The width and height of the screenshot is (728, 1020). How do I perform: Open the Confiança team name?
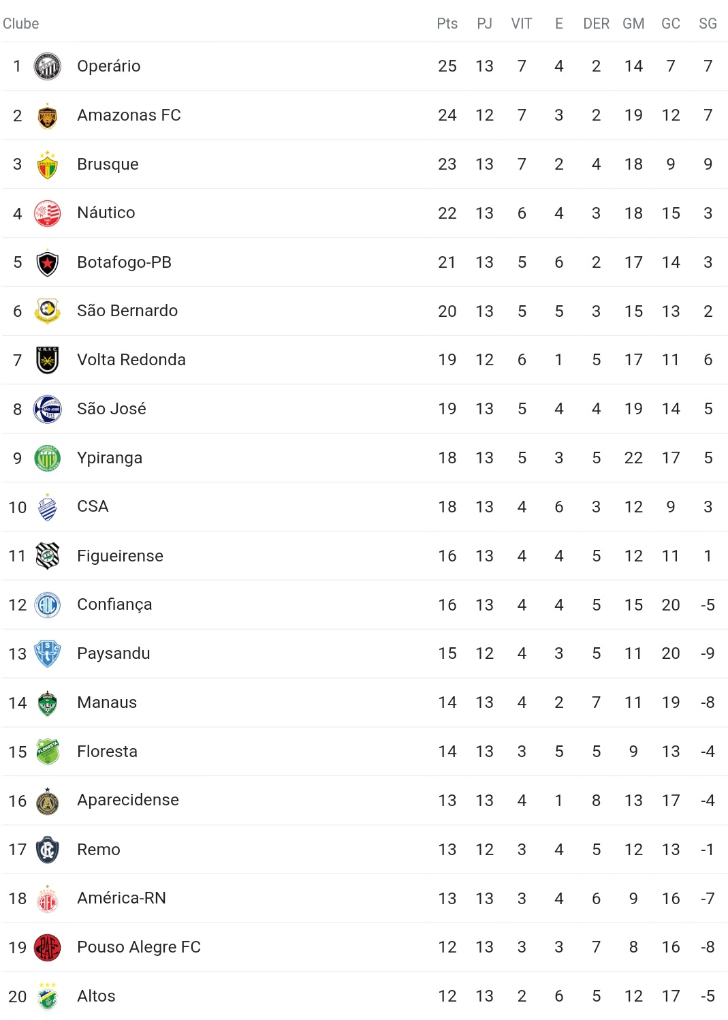(x=114, y=605)
